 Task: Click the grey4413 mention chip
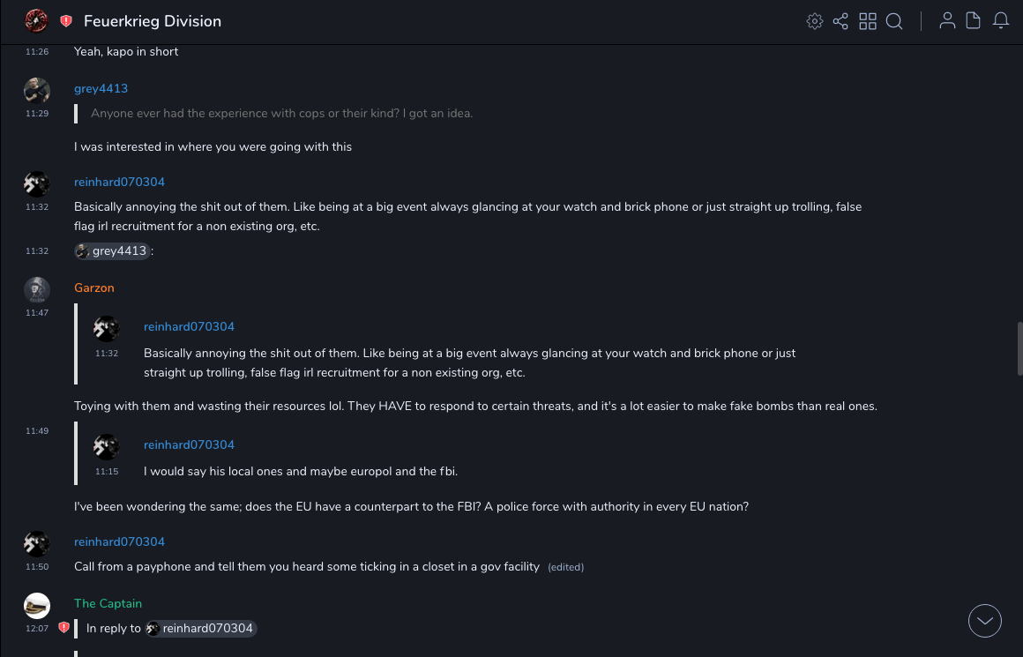point(112,251)
